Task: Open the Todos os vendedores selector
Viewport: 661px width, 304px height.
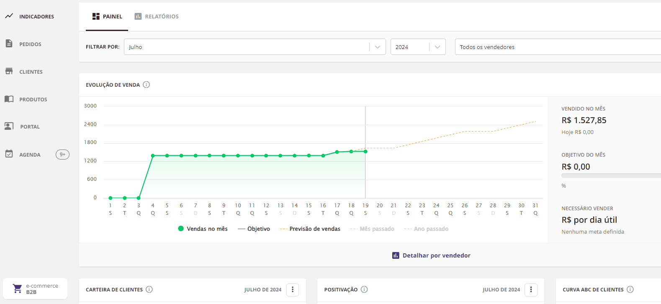Action: pos(557,47)
